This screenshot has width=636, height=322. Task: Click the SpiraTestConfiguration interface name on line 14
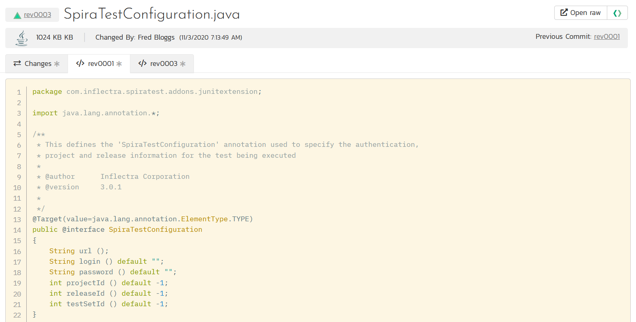155,229
